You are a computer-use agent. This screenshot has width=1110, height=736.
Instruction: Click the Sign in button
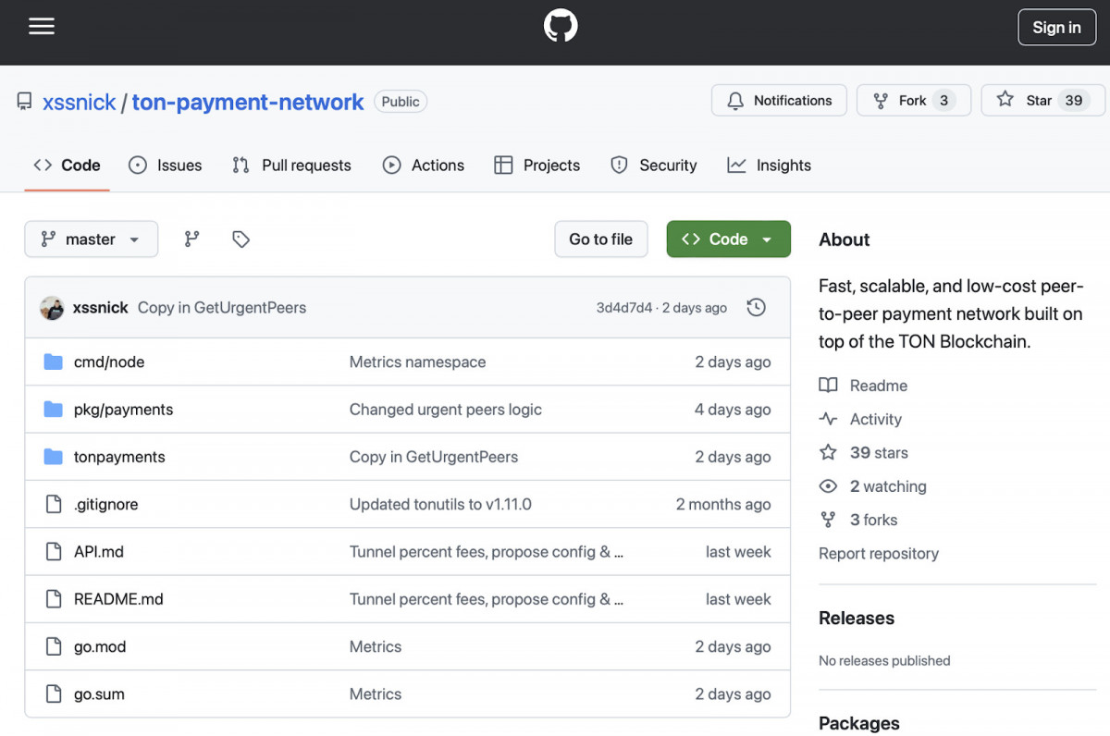(x=1056, y=28)
